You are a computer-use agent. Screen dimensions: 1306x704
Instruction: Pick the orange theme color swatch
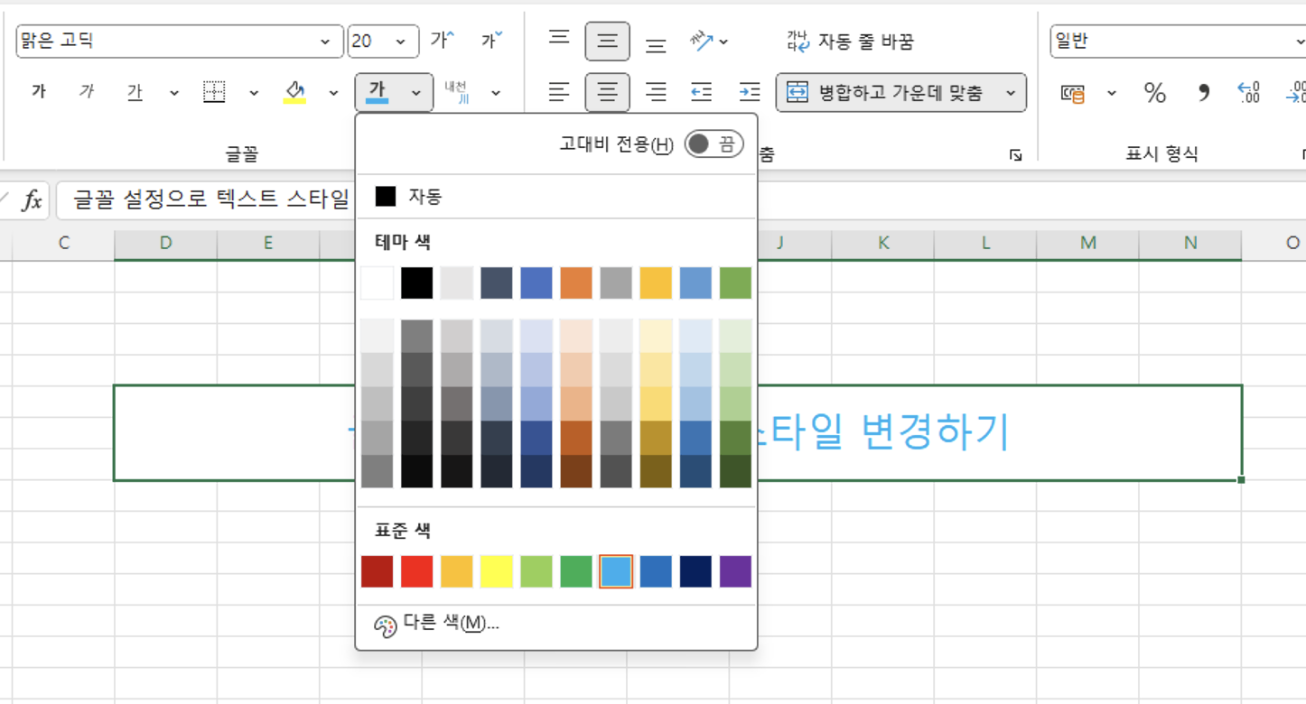click(576, 283)
